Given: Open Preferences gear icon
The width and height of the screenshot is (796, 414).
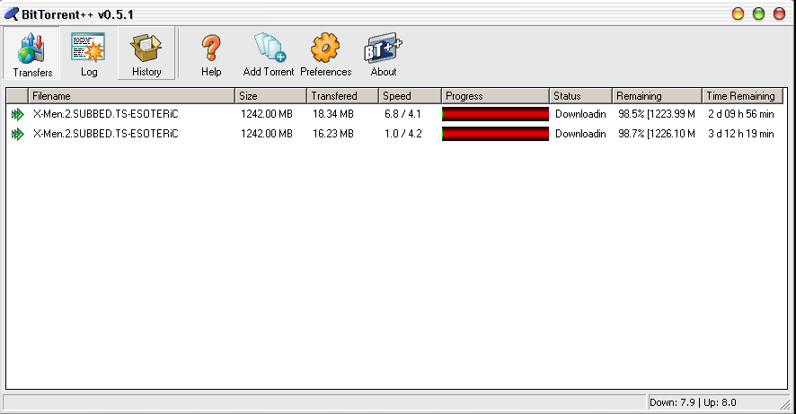Looking at the screenshot, I should 325,48.
